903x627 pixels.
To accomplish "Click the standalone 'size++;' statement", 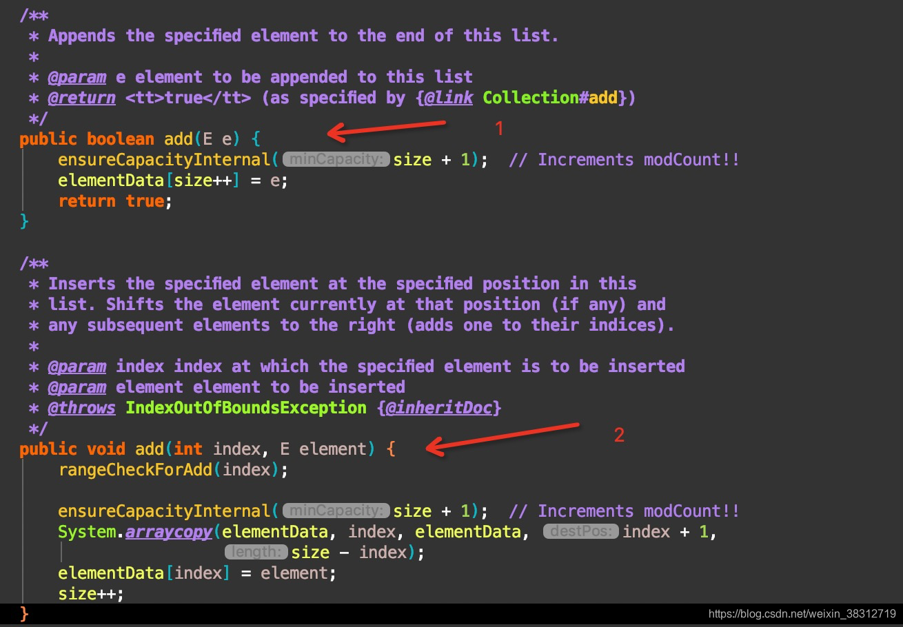I will [91, 594].
